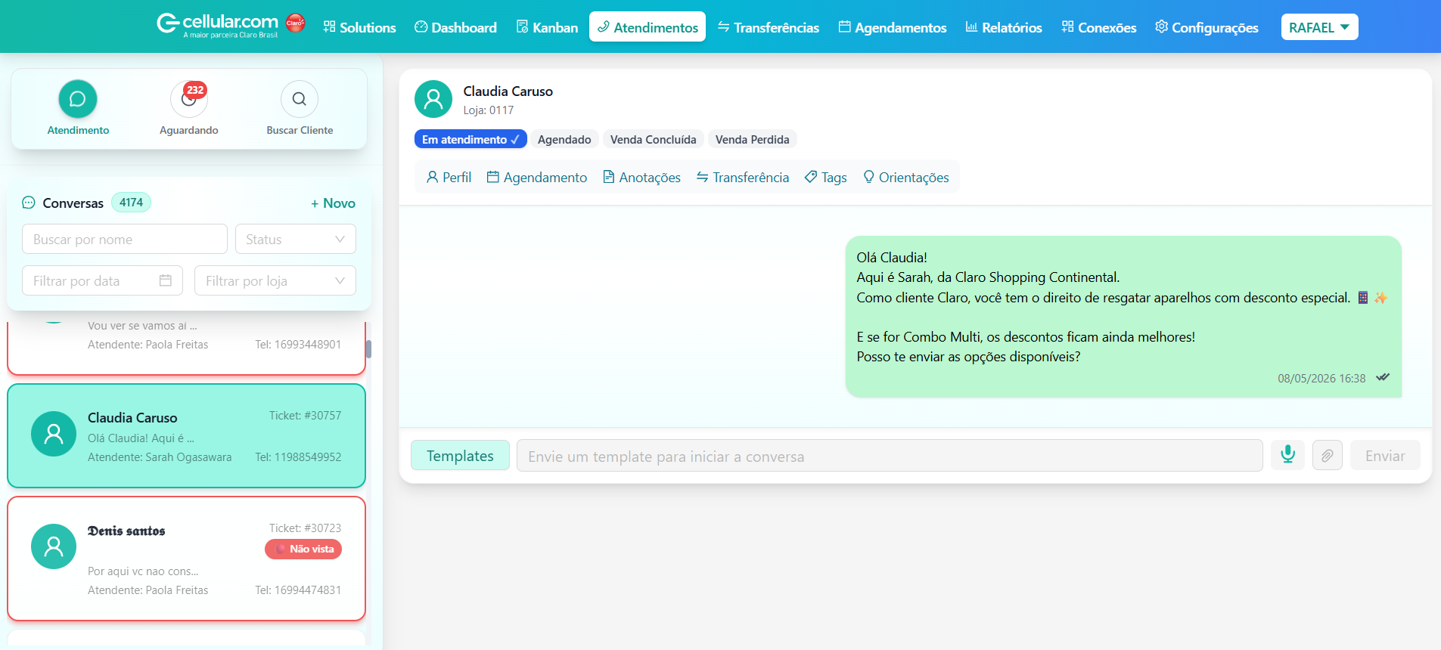Click Atendente: Sarah Ogasawara text
The height and width of the screenshot is (650, 1441).
click(160, 457)
